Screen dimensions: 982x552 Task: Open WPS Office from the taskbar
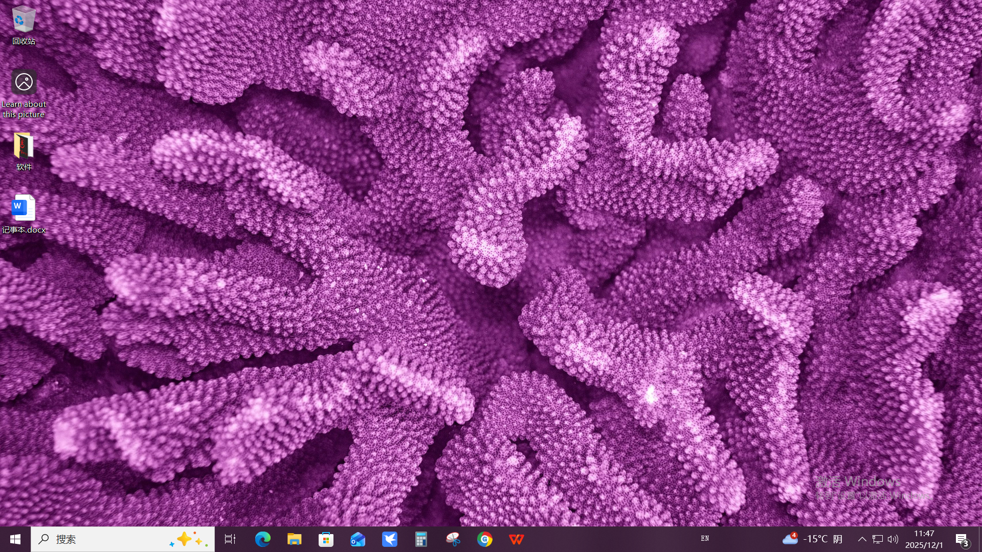(x=517, y=539)
